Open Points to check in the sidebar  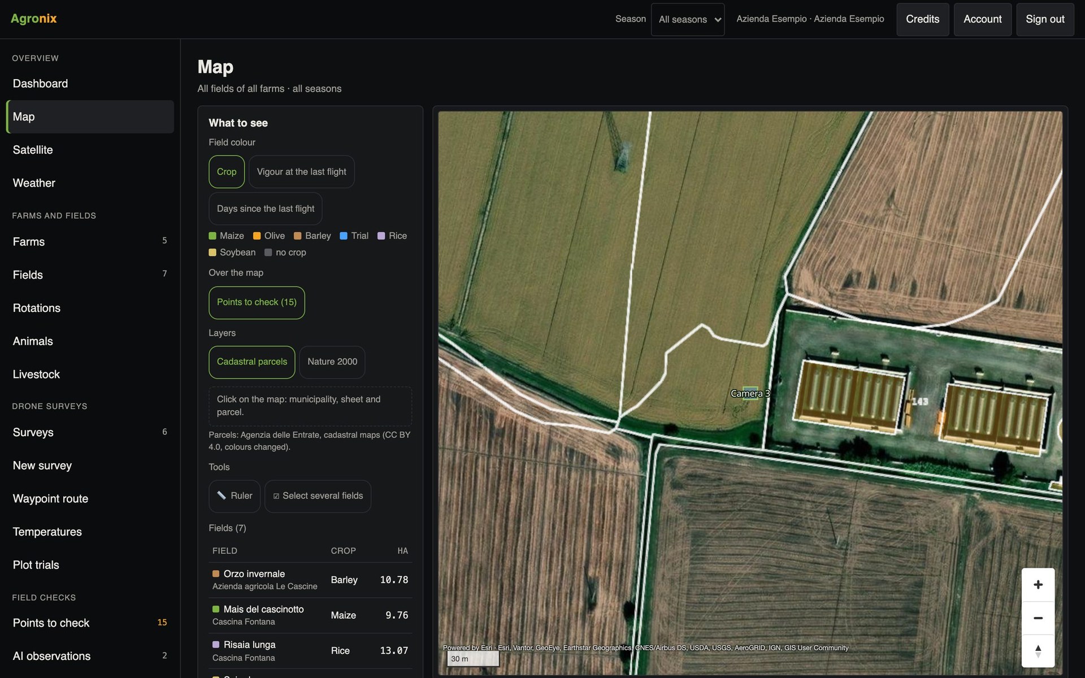coord(90,623)
